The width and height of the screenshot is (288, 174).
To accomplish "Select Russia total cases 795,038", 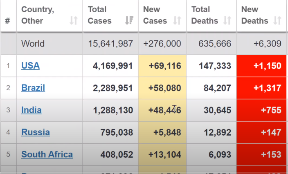I will (x=117, y=132).
